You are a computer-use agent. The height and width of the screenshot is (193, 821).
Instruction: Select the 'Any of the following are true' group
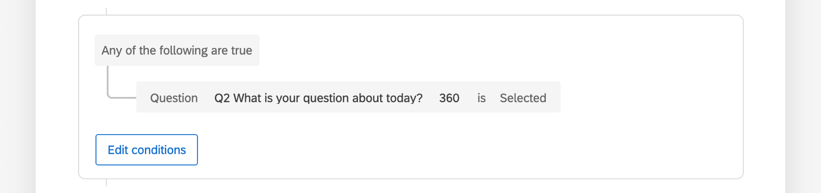tap(177, 50)
